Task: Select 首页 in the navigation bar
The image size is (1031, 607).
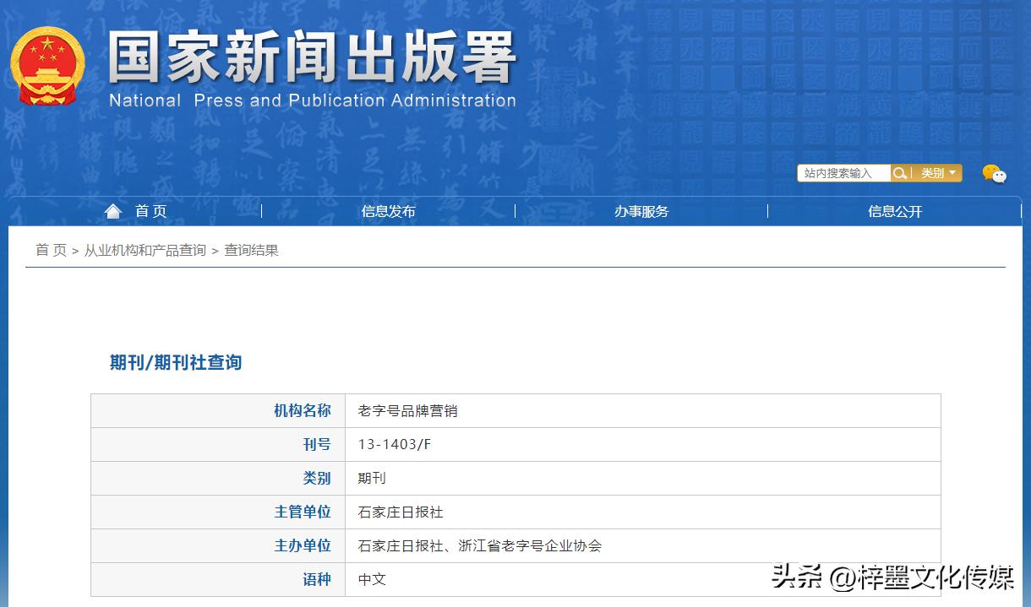Action: [150, 211]
